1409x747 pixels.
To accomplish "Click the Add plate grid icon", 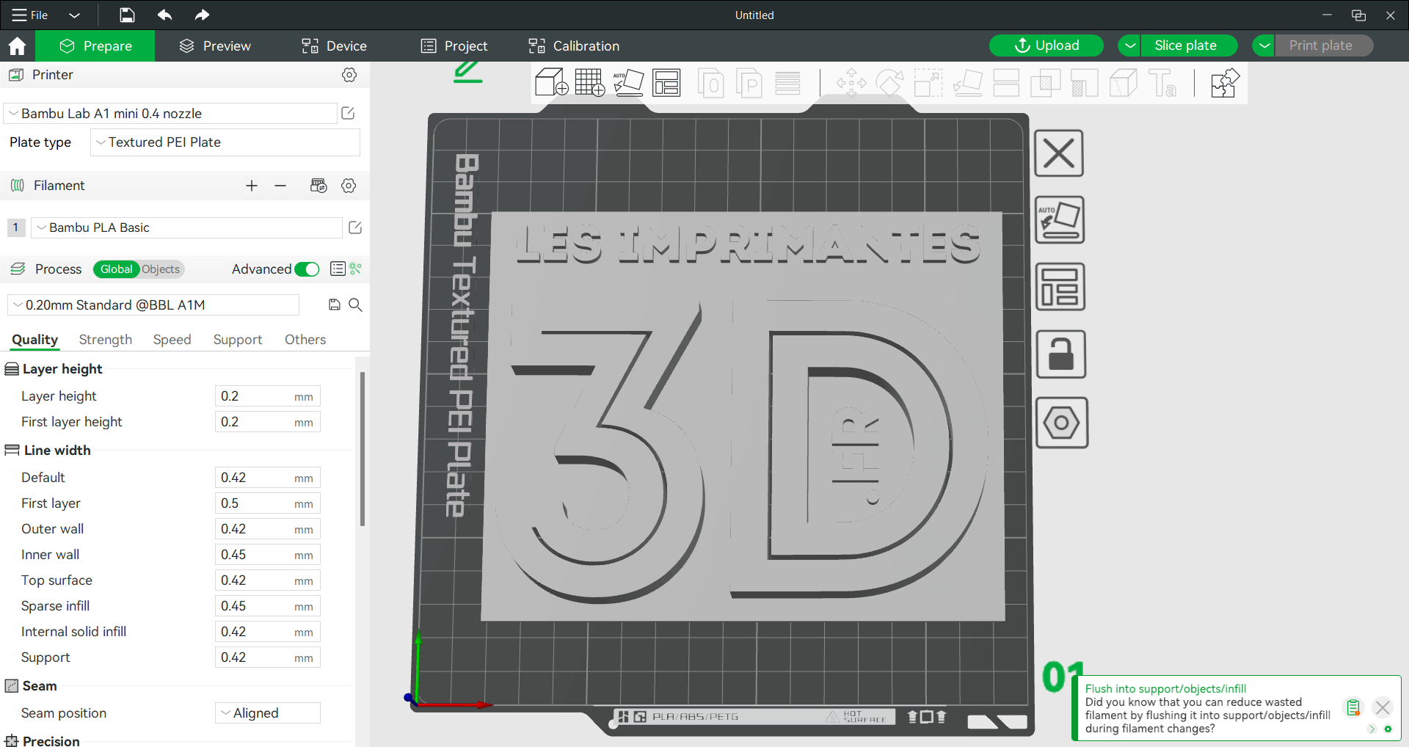I will tap(589, 82).
